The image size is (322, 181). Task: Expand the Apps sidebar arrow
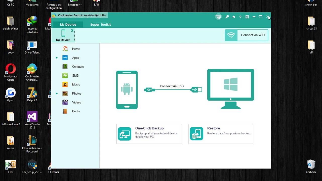(57, 58)
